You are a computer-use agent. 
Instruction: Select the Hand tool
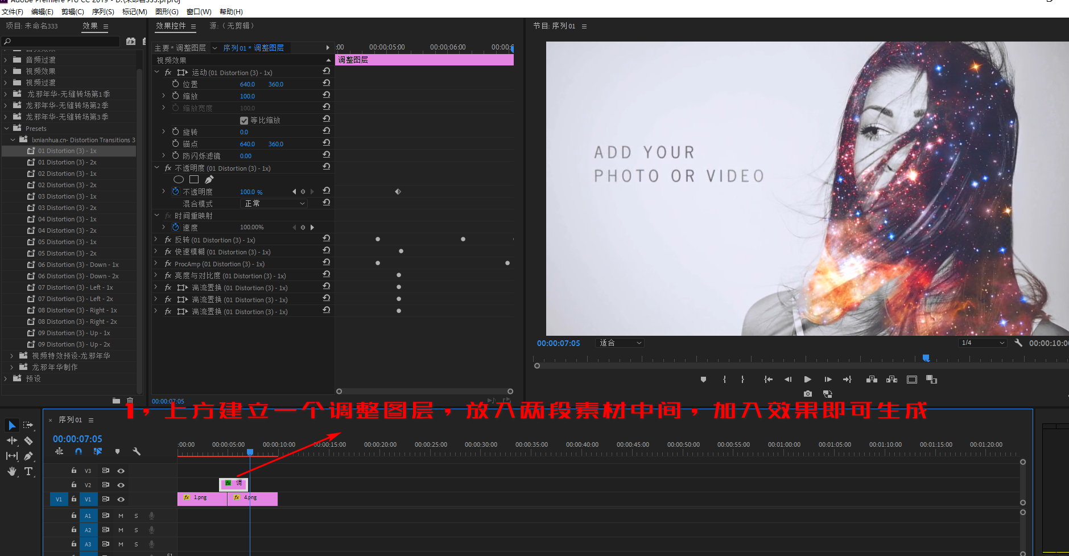[x=12, y=471]
